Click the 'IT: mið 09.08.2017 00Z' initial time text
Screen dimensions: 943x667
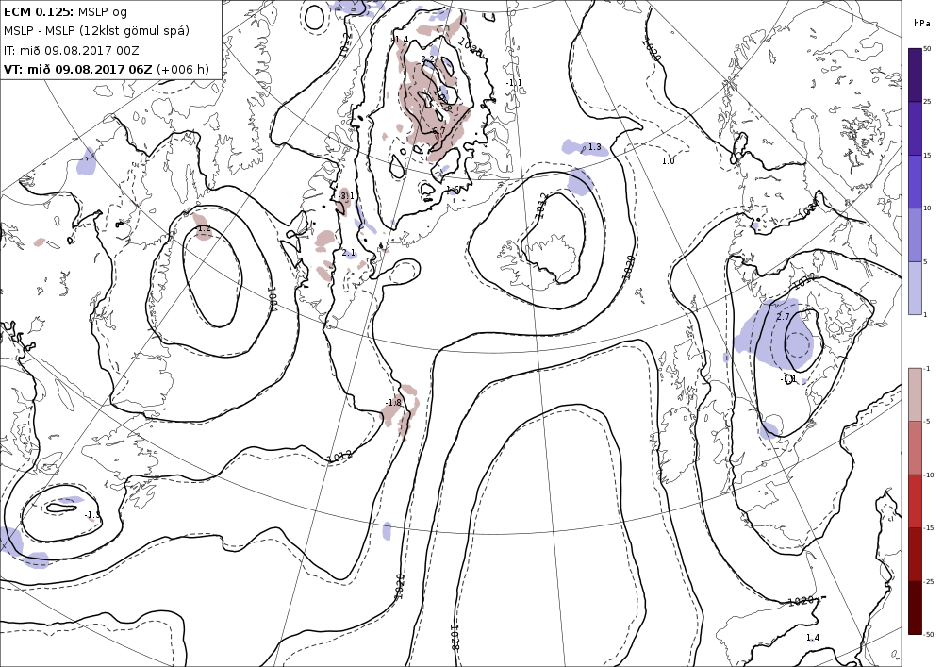click(x=72, y=51)
